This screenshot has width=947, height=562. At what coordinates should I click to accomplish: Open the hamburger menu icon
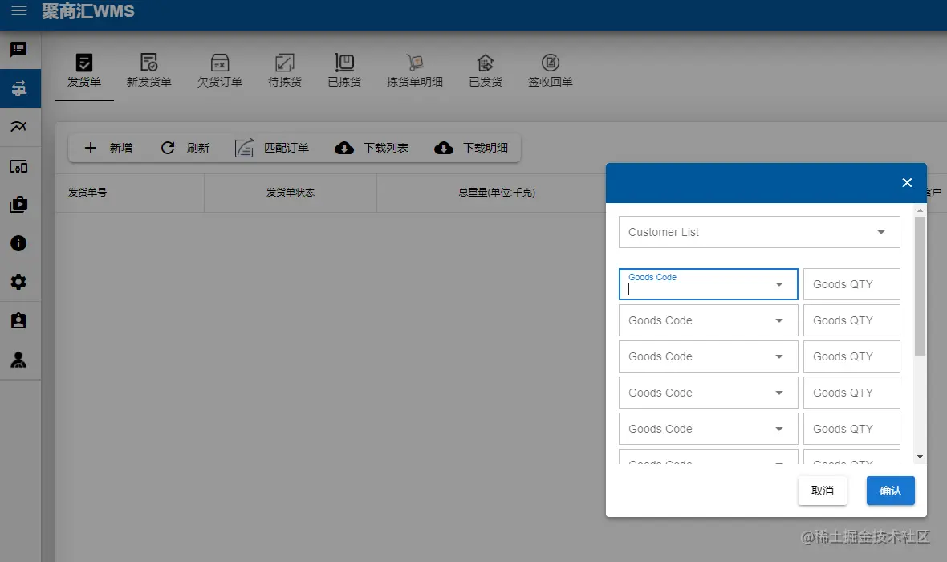(19, 10)
